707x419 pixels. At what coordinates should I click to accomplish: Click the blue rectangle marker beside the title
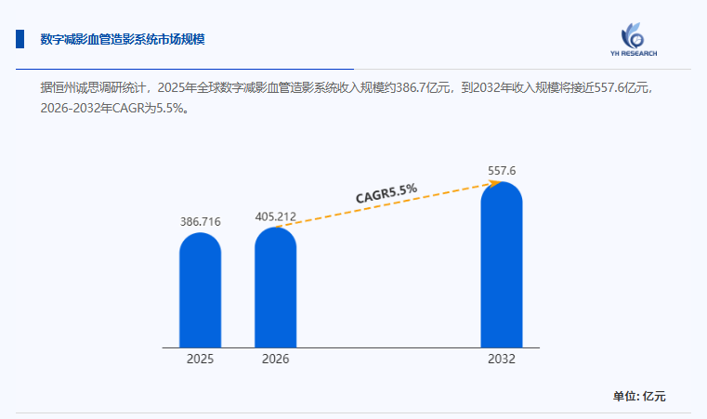click(20, 39)
